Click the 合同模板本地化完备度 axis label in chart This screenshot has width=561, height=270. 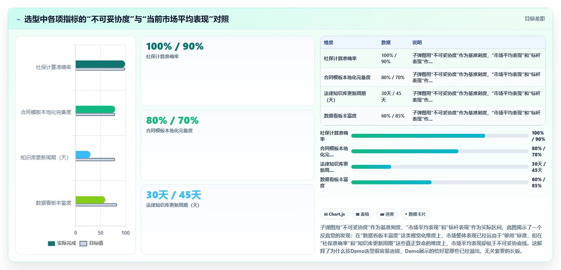(46, 112)
